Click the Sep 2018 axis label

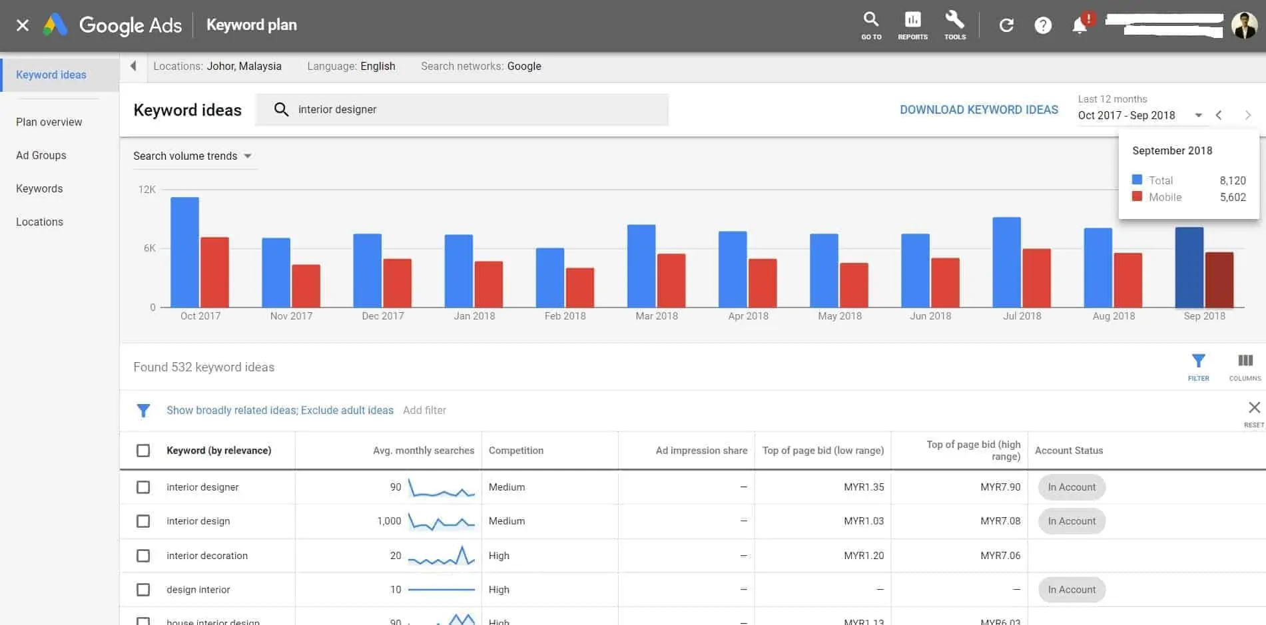(1204, 316)
